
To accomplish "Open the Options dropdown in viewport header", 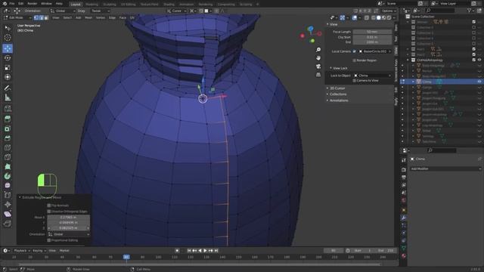I will [389, 11].
